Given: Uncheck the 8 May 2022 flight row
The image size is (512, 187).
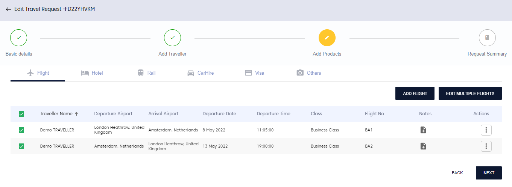Looking at the screenshot, I should 21,130.
